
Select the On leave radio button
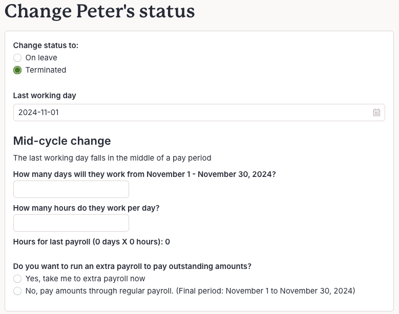pyautogui.click(x=17, y=58)
